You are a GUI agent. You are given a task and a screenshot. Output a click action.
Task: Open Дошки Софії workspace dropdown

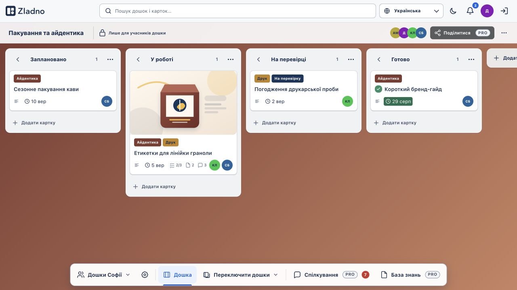pos(104,275)
